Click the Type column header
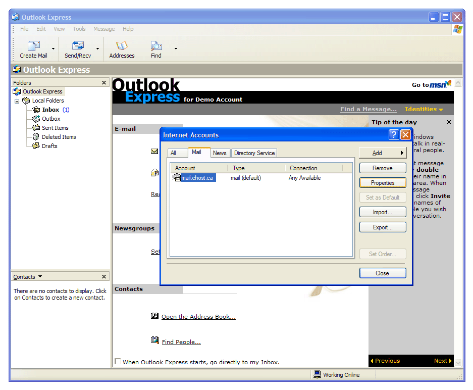The width and height of the screenshot is (473, 390). coord(256,168)
